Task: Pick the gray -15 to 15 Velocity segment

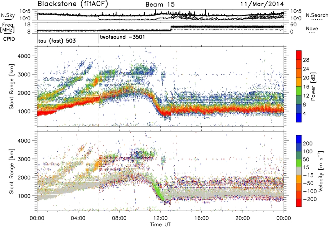Action: point(299,171)
